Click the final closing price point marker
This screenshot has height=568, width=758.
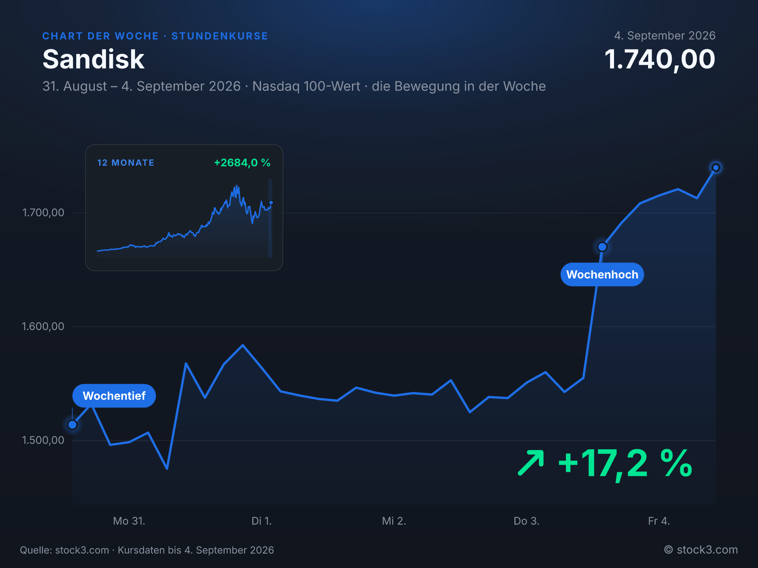[716, 168]
